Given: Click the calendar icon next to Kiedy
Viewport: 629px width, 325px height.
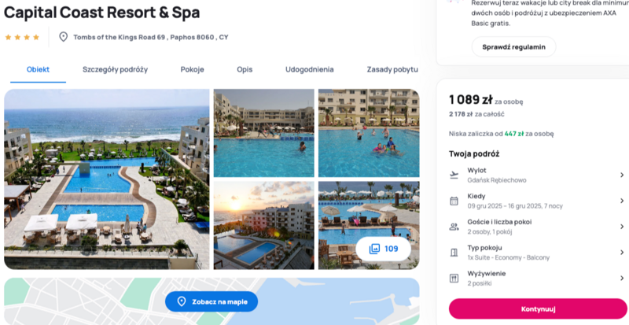Looking at the screenshot, I should (454, 201).
